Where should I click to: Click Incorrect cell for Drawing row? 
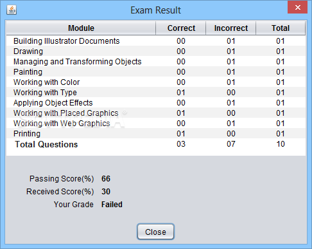coord(231,51)
